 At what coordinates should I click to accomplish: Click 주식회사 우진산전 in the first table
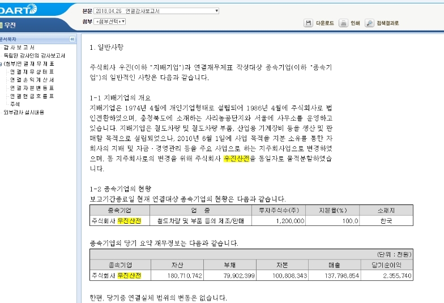[x=117, y=221]
